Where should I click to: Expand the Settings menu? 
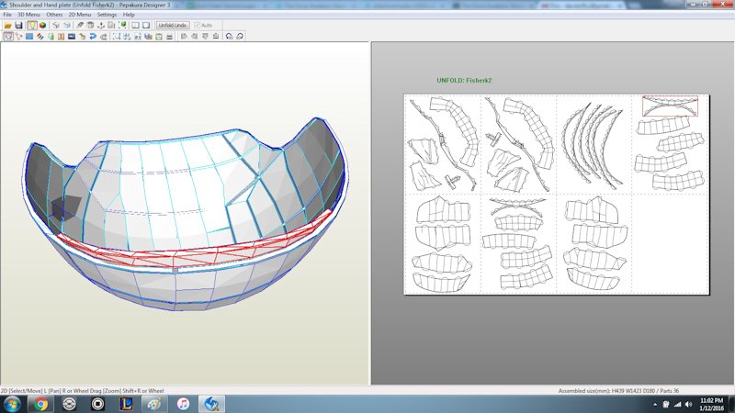pos(107,15)
